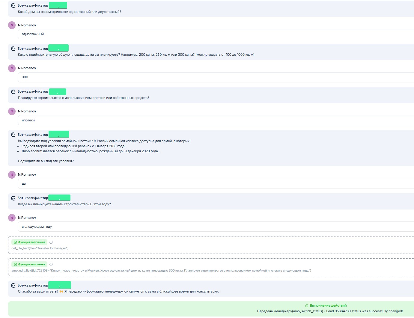Viewport: 414px width, 318px height.
Task: Click the bot icon beside the one-story or two-story question
Action: [13, 6]
